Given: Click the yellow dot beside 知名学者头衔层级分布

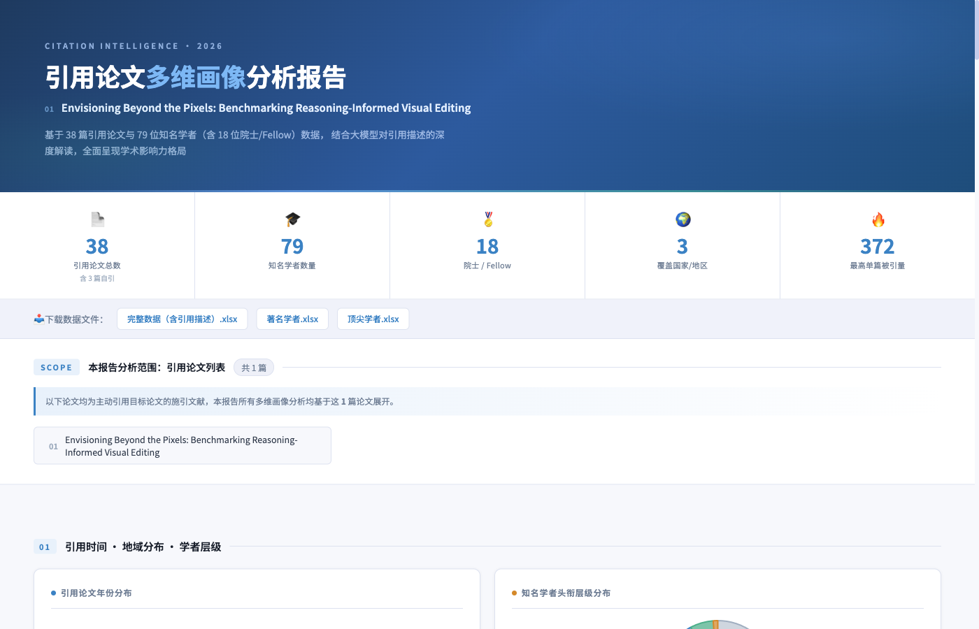Looking at the screenshot, I should click(x=515, y=593).
